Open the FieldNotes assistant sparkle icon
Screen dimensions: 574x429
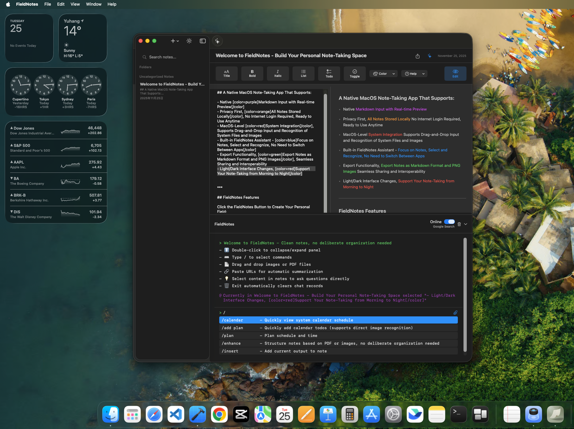[217, 41]
